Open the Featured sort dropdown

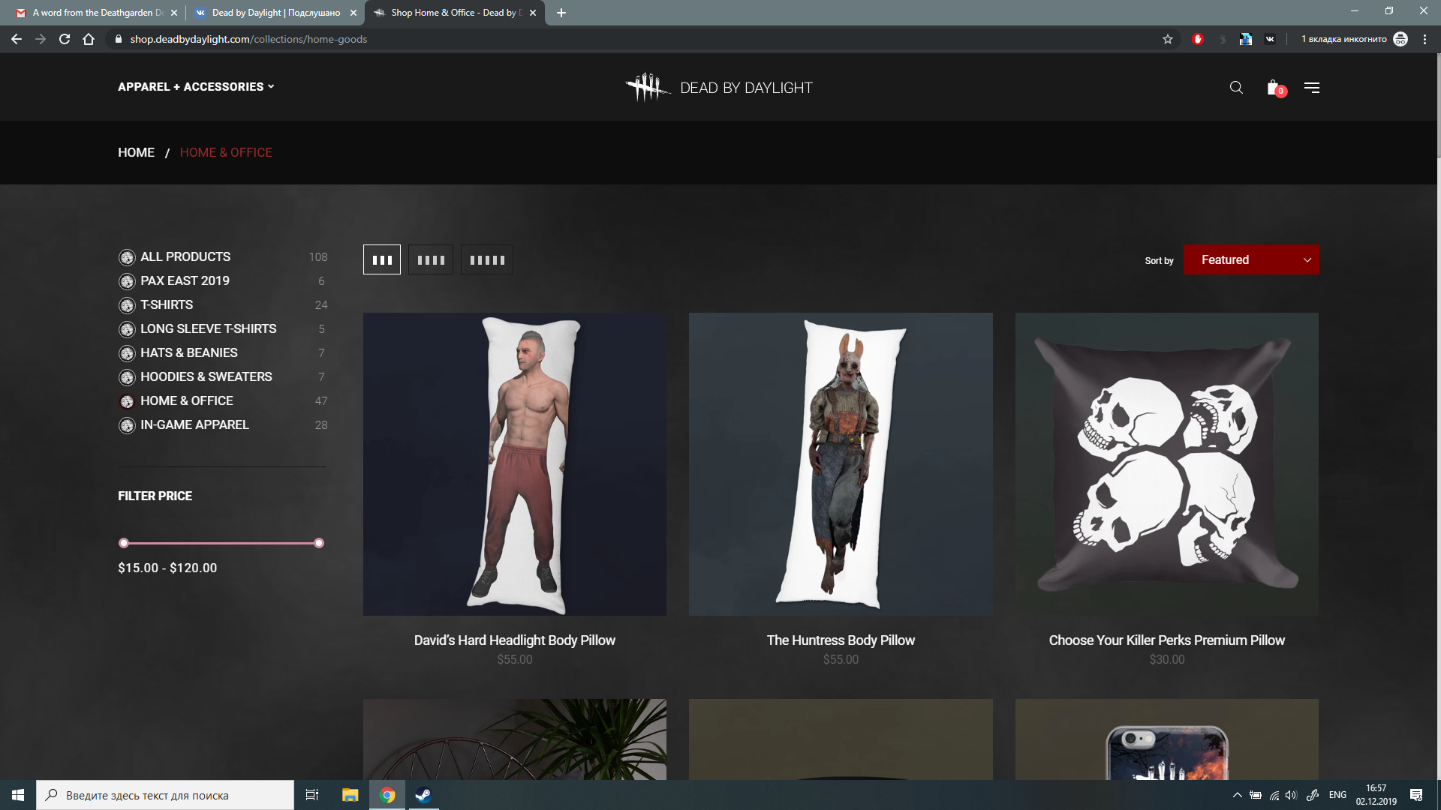click(x=1251, y=259)
